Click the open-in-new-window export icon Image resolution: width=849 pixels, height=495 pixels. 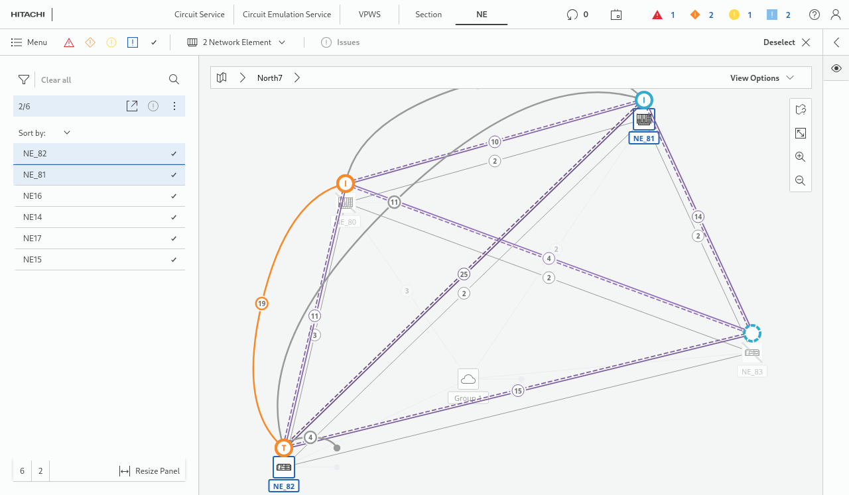click(132, 106)
